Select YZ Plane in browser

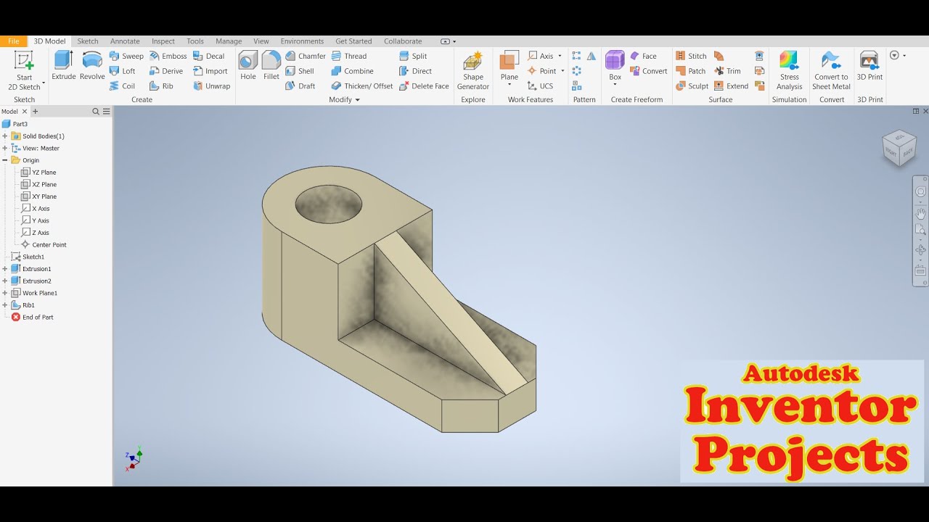[x=38, y=173]
